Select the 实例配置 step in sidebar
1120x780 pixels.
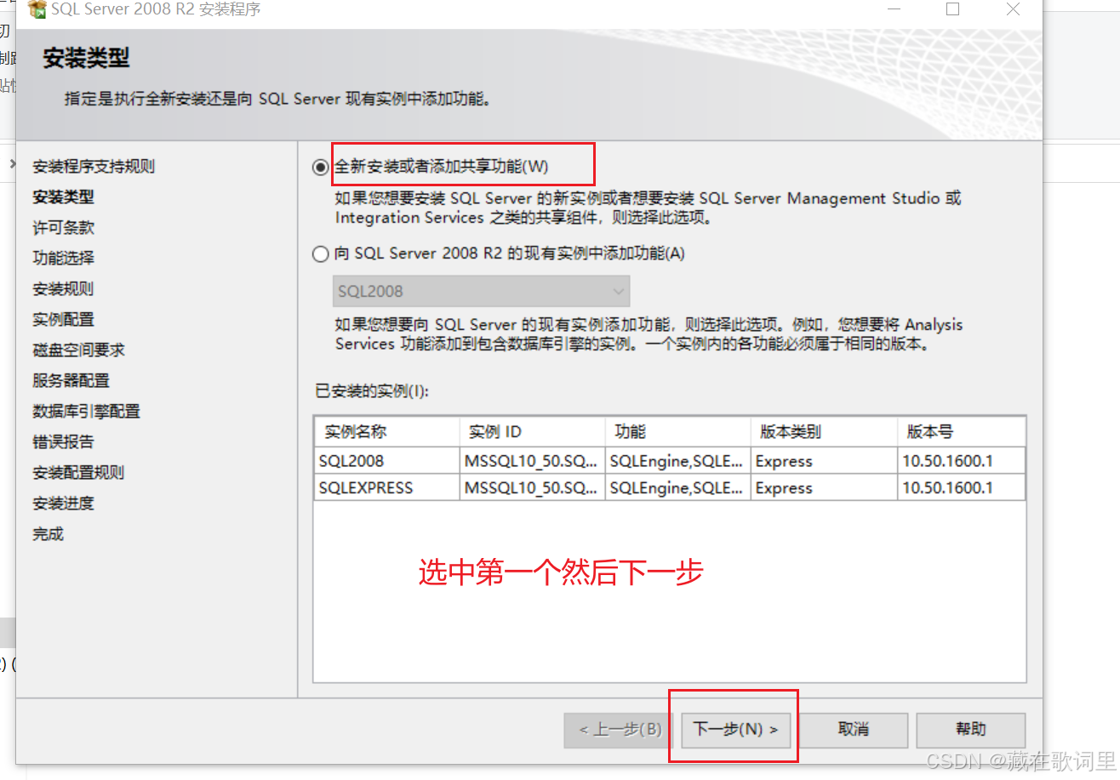(63, 319)
